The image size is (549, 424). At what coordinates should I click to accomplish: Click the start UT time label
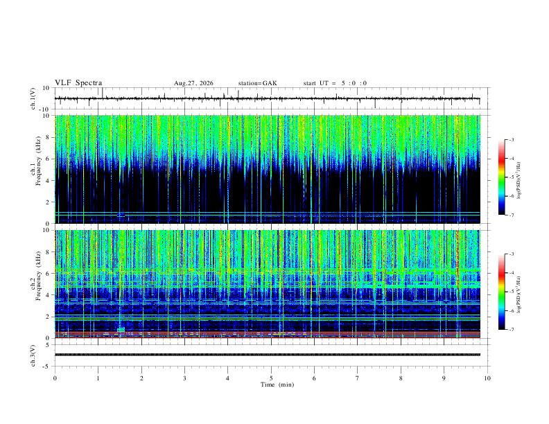(335, 83)
